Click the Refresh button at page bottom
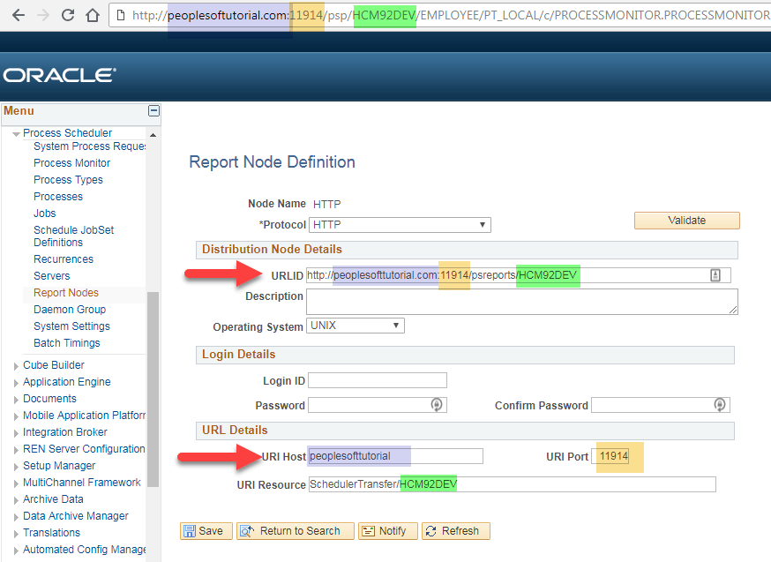The width and height of the screenshot is (771, 562). [x=456, y=531]
